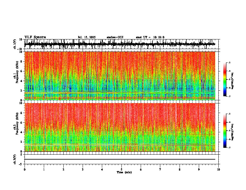Click the ch.2 "Frequency (kHz)" axis label
This screenshot has width=246, height=190.
coord(17,124)
